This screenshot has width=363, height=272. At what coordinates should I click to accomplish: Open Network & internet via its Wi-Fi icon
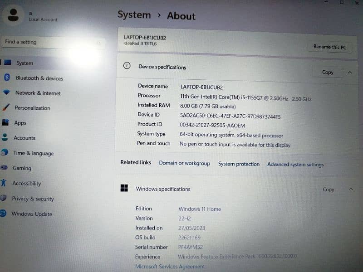(x=6, y=92)
